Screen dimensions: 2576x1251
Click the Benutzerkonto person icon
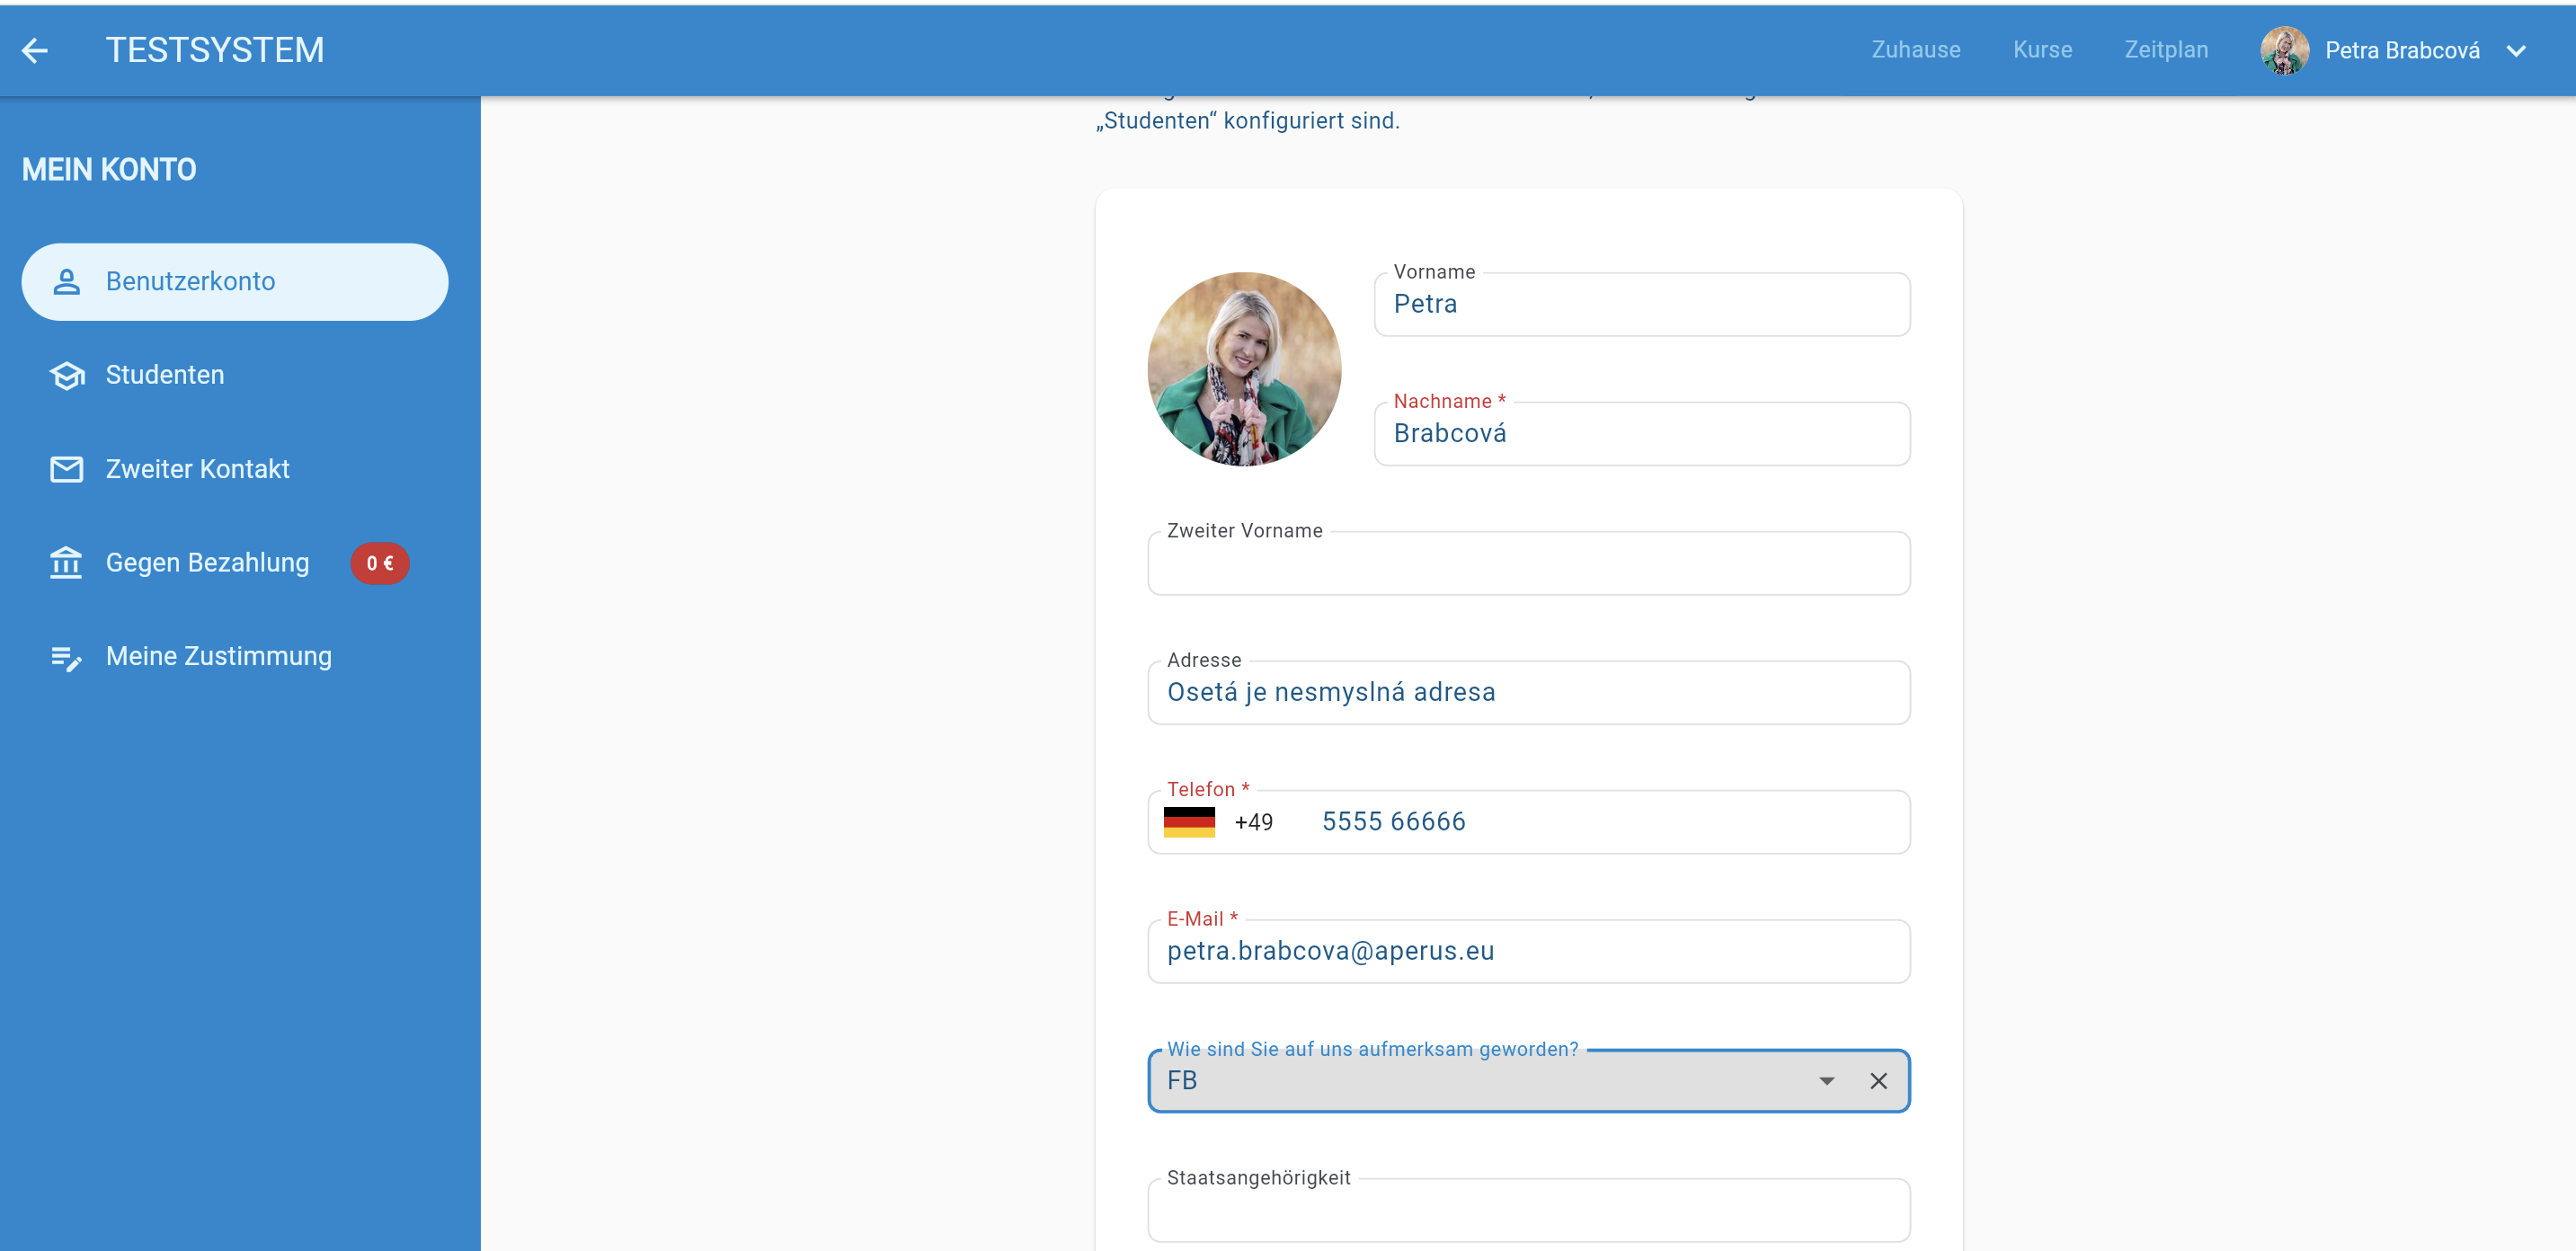[67, 282]
